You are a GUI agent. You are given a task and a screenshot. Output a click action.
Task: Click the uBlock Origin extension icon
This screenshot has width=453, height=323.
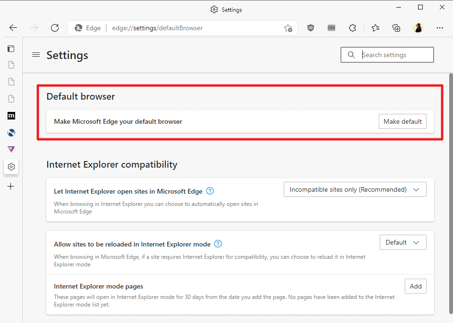pos(311,28)
